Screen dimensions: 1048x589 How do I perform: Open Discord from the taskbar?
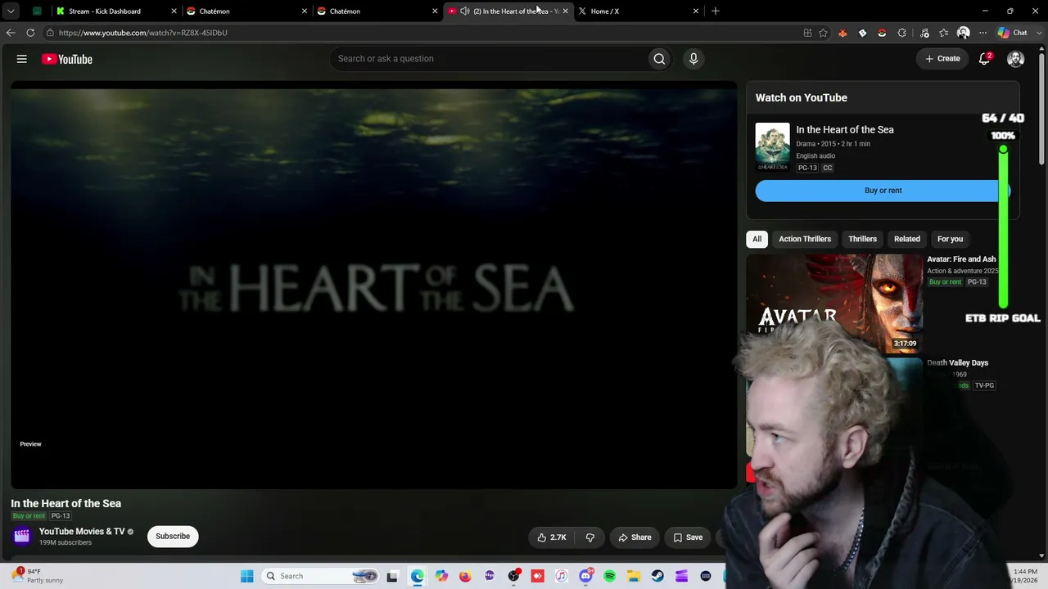pos(585,576)
